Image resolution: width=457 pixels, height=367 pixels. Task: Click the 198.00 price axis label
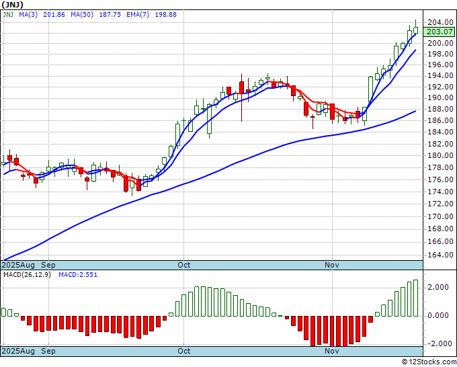pyautogui.click(x=440, y=54)
